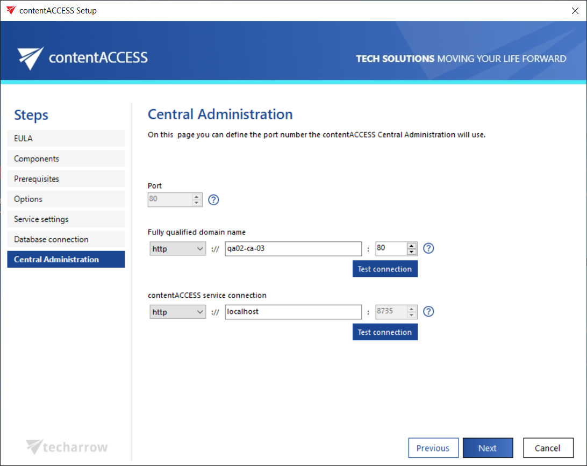Test connection for the localhost service
This screenshot has height=466, width=587.
coord(385,332)
